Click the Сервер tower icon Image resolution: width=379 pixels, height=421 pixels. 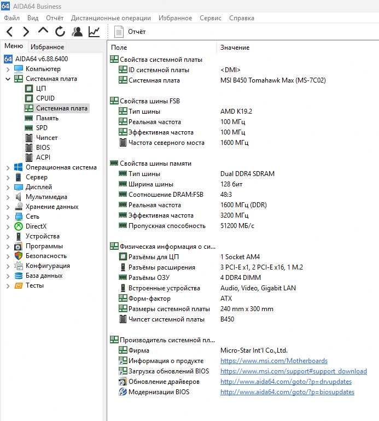(18, 177)
